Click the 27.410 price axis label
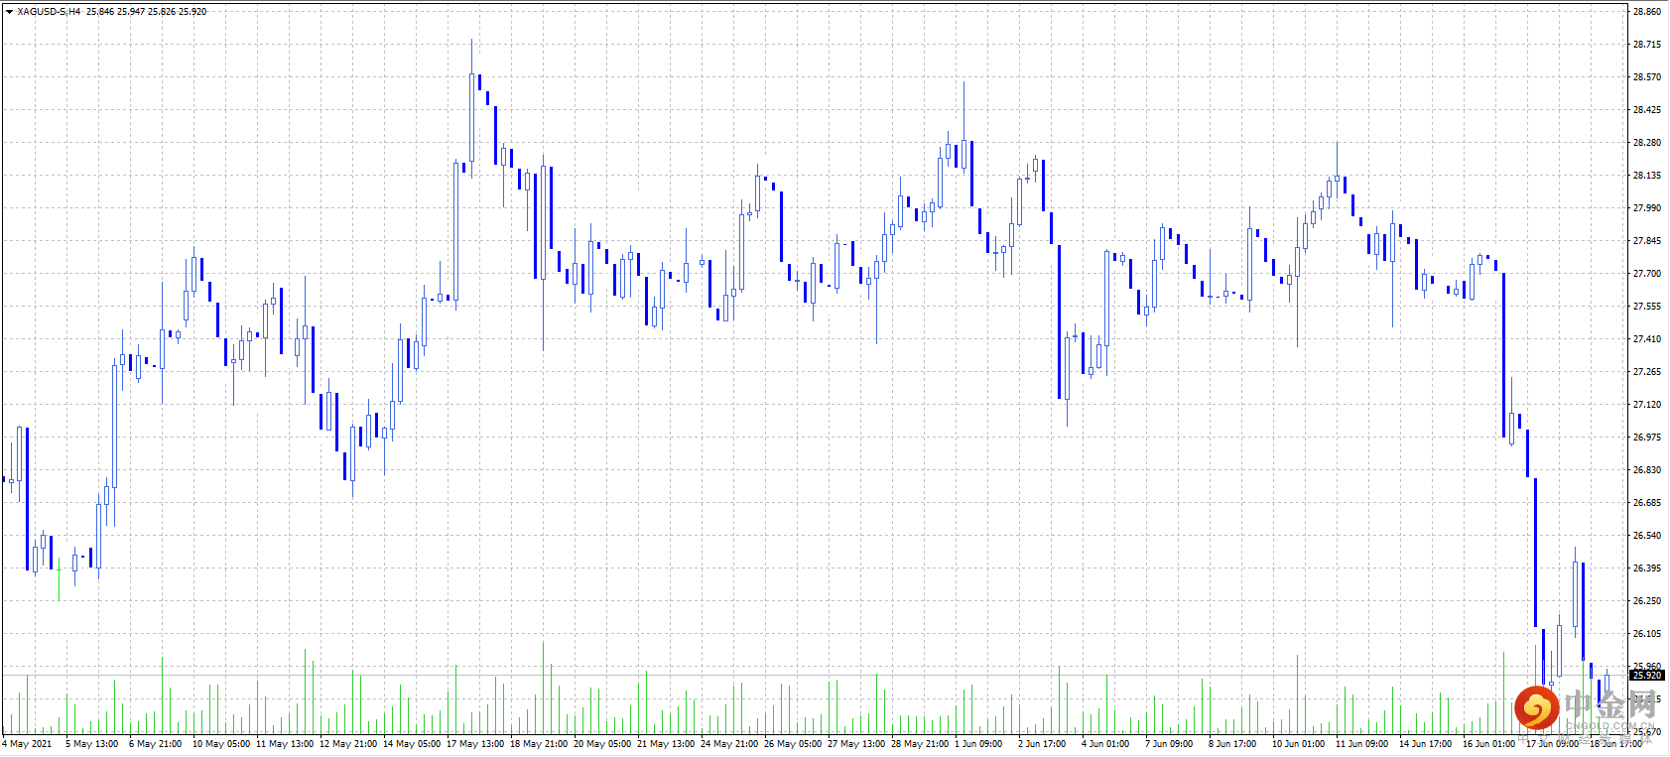1670x757 pixels. click(x=1647, y=339)
